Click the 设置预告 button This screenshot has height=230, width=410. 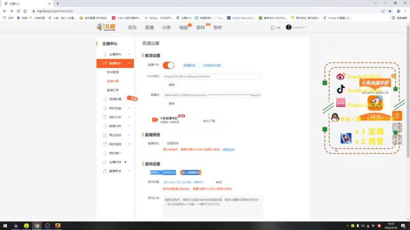[173, 143]
